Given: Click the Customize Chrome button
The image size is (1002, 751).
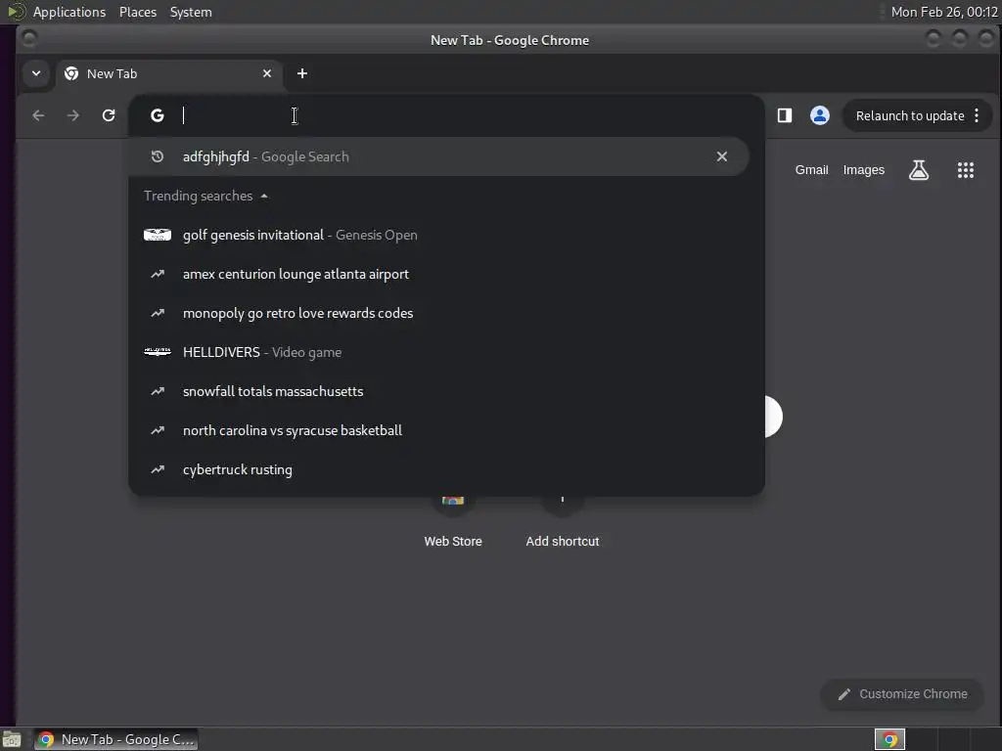Looking at the screenshot, I should (902, 694).
